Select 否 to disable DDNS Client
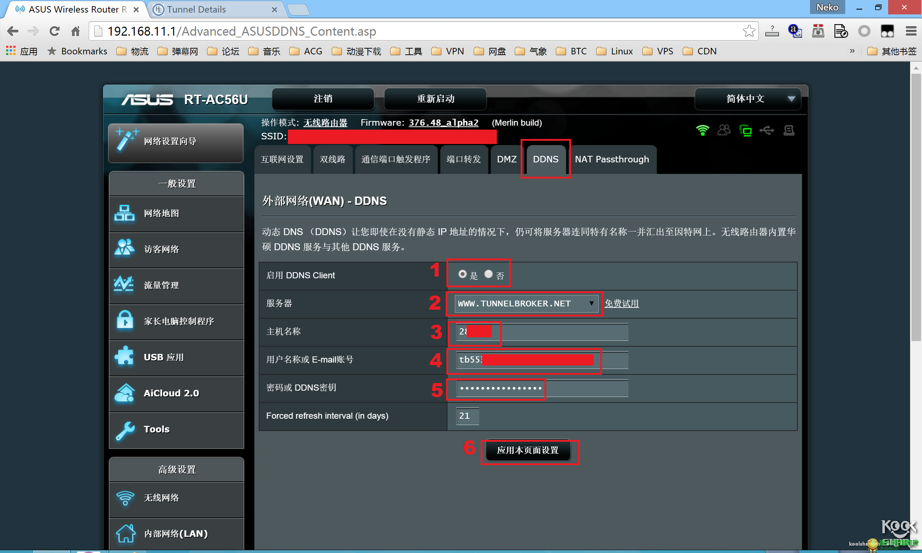Viewport: 922px width, 553px height. pyautogui.click(x=488, y=274)
